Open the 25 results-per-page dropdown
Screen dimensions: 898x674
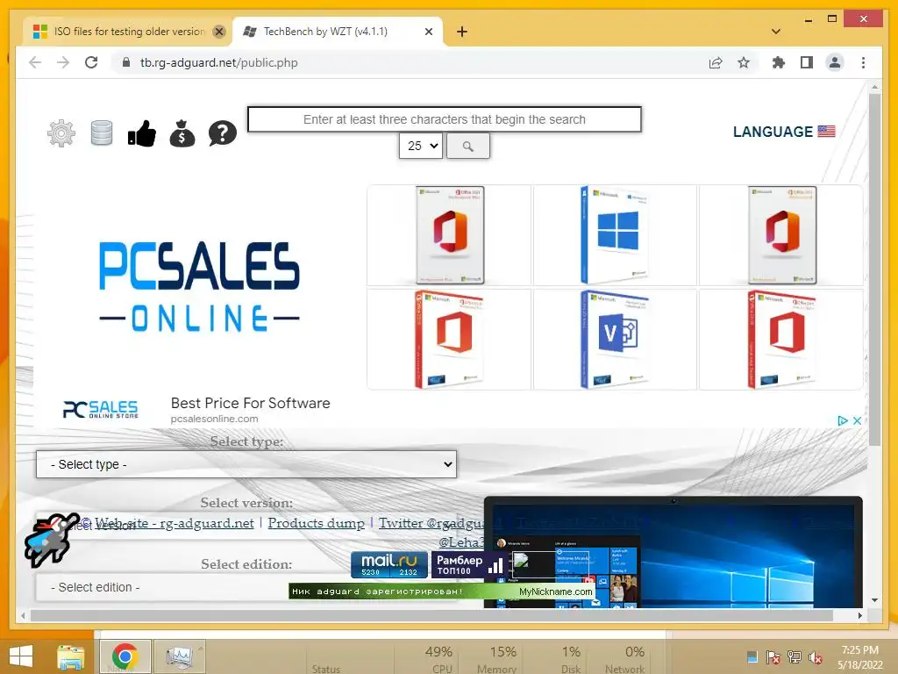(421, 147)
